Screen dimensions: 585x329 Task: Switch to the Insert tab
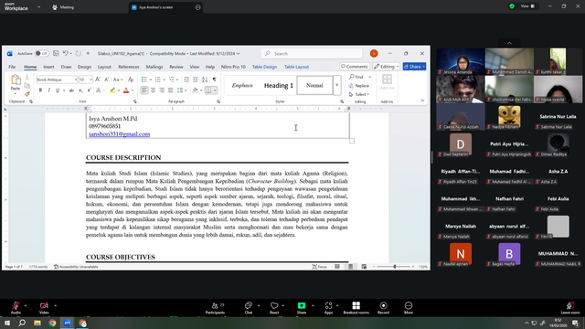pos(48,67)
